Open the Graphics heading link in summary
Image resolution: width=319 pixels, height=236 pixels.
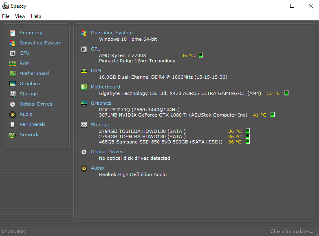pos(101,103)
